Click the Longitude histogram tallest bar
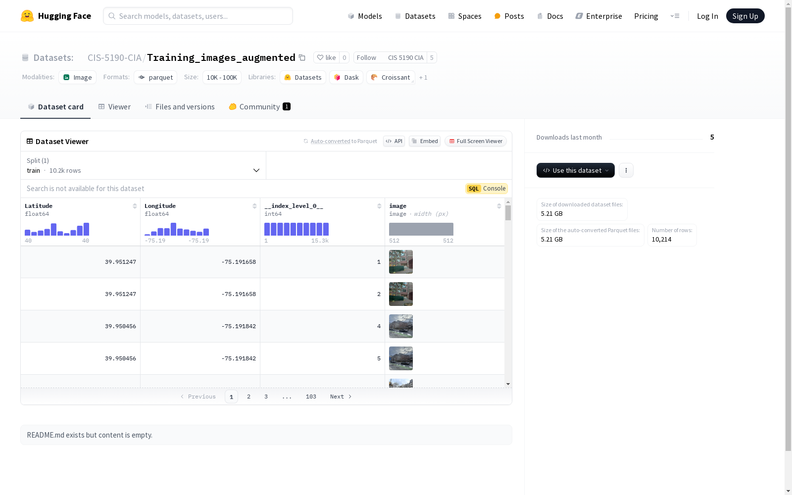 pos(174,229)
